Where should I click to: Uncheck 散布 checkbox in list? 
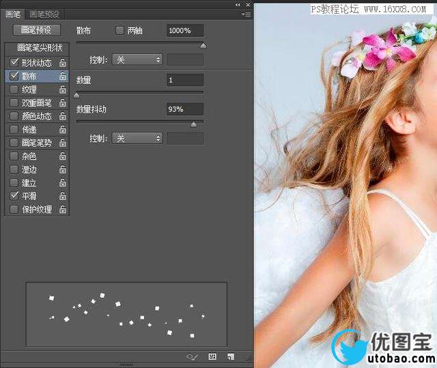coord(14,76)
